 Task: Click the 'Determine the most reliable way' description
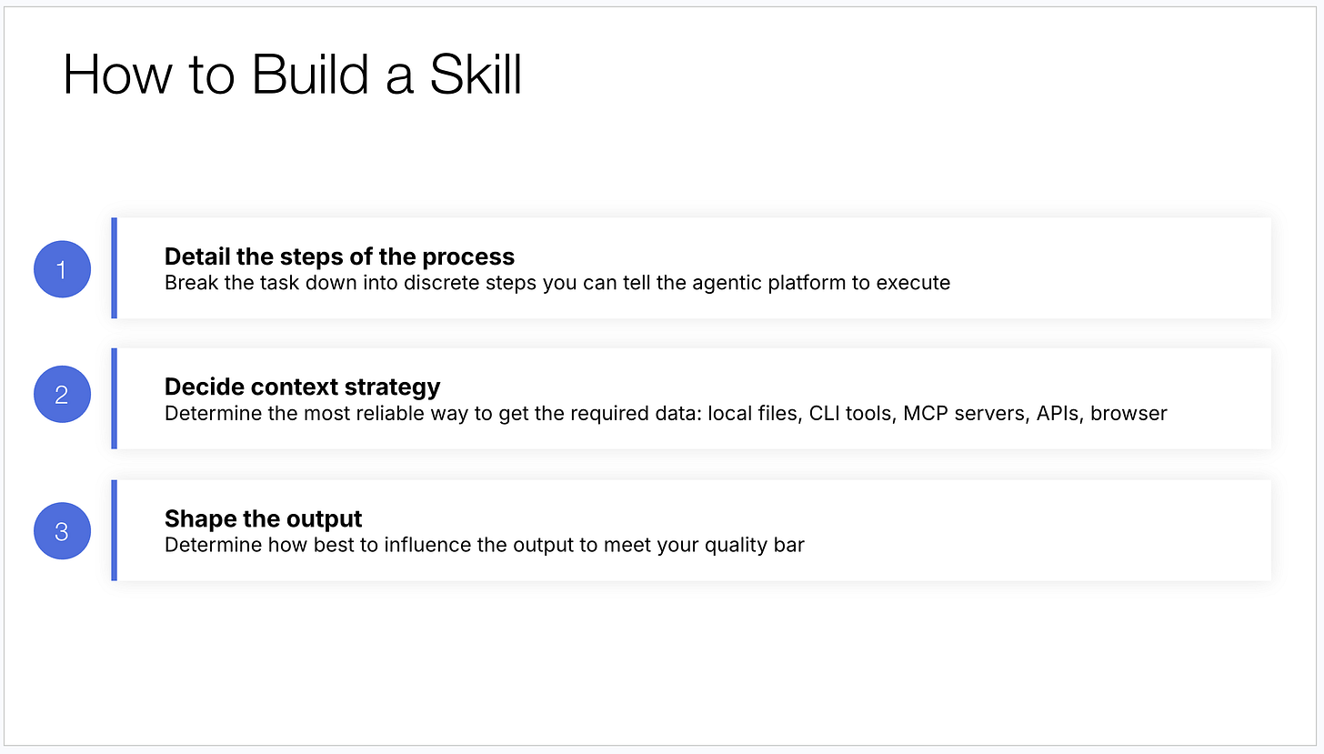point(666,413)
